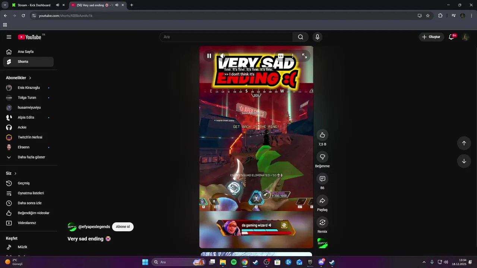The width and height of the screenshot is (477, 268).
Task: Open Twitch'in Nefesi channel subscription
Action: click(28, 137)
